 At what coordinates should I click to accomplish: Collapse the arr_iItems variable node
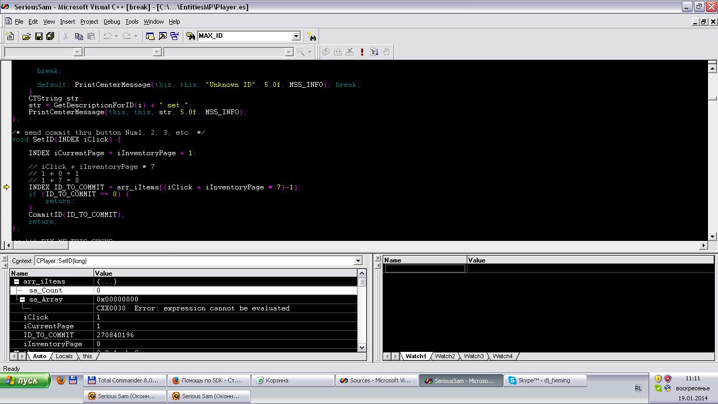point(16,281)
